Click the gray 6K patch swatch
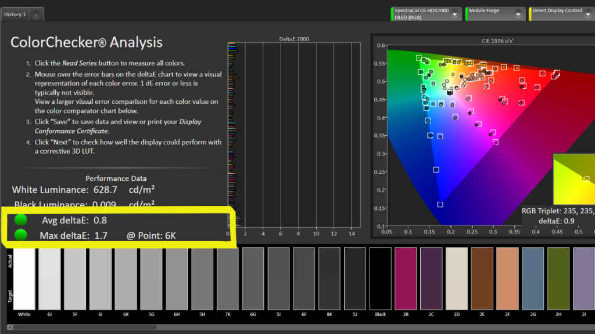 pyautogui.click(x=126, y=278)
